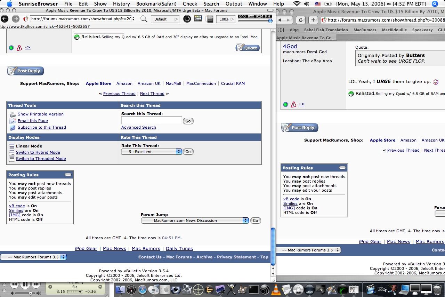The width and height of the screenshot is (445, 297).
Task: Click the magnifier icon in SunriseBrowser toolbar
Action: pos(144,19)
